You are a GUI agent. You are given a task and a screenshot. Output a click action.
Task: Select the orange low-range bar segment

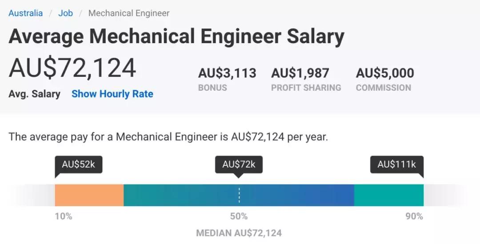[x=89, y=195]
